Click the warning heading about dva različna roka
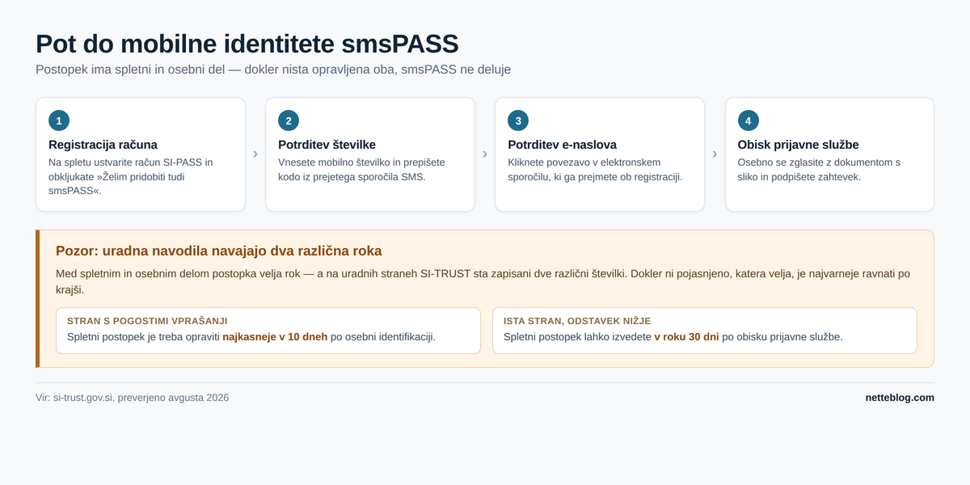Image resolution: width=970 pixels, height=485 pixels. pyautogui.click(x=218, y=251)
